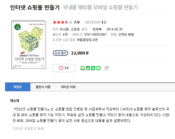Click the book title 인터넷 쇼핑몰 만들기
Viewport: 175px width, 139px height.
[x=35, y=8]
